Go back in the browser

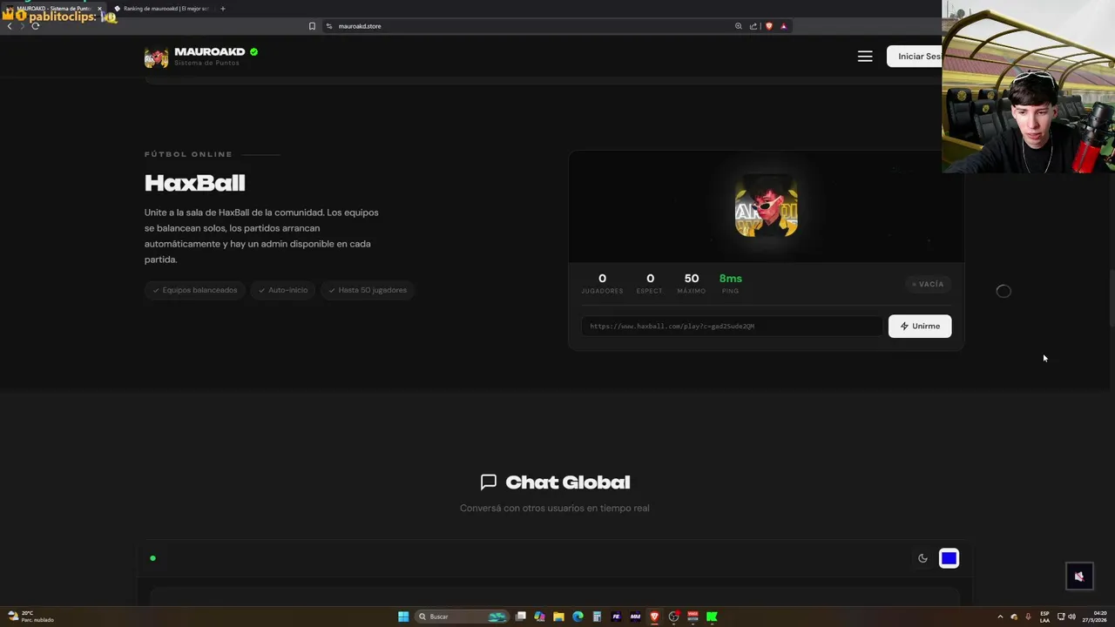pos(10,26)
